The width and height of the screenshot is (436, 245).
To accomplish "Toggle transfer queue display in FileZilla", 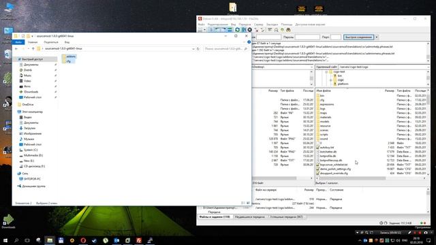I will click(230, 30).
